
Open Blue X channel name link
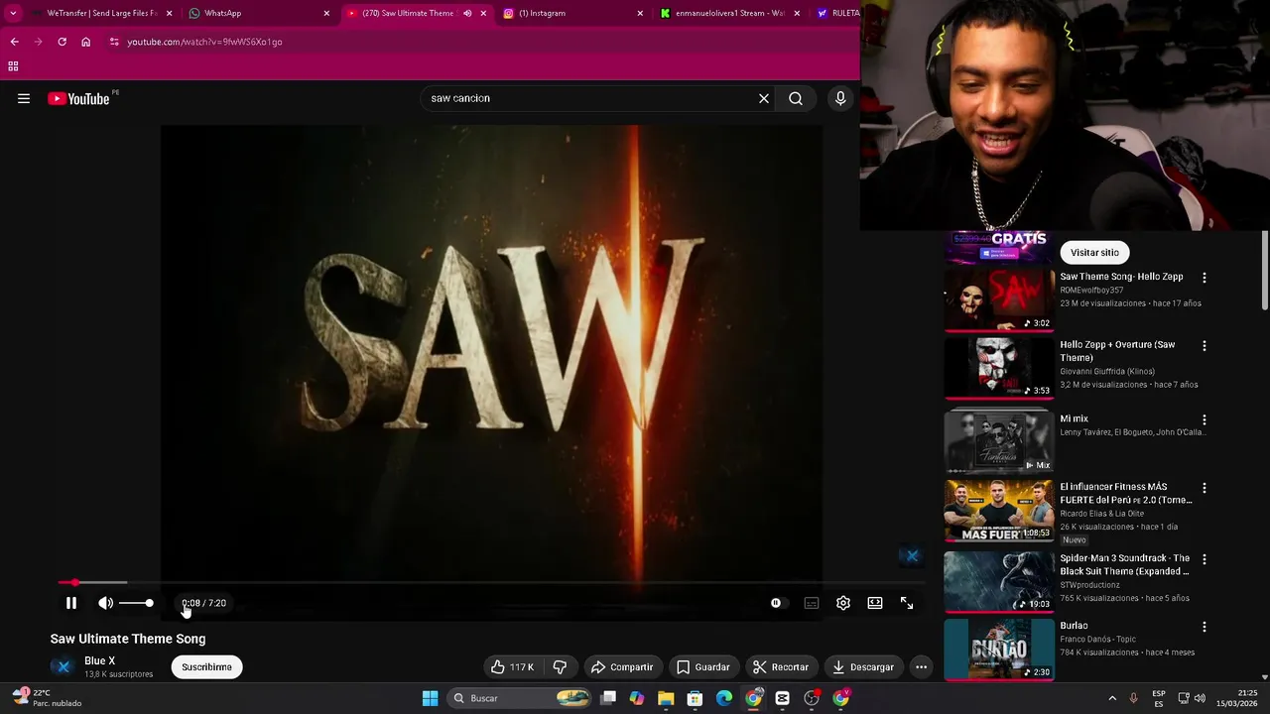pyautogui.click(x=99, y=660)
